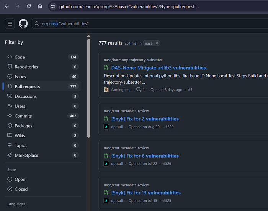Reload the page with the refresh icon
Image resolution: width=268 pixels, height=211 pixels.
(29, 6)
